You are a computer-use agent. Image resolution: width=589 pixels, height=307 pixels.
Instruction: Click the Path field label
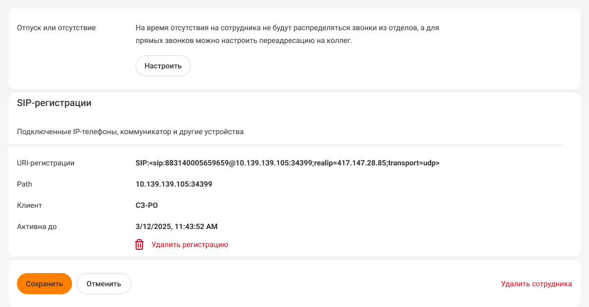click(x=24, y=184)
